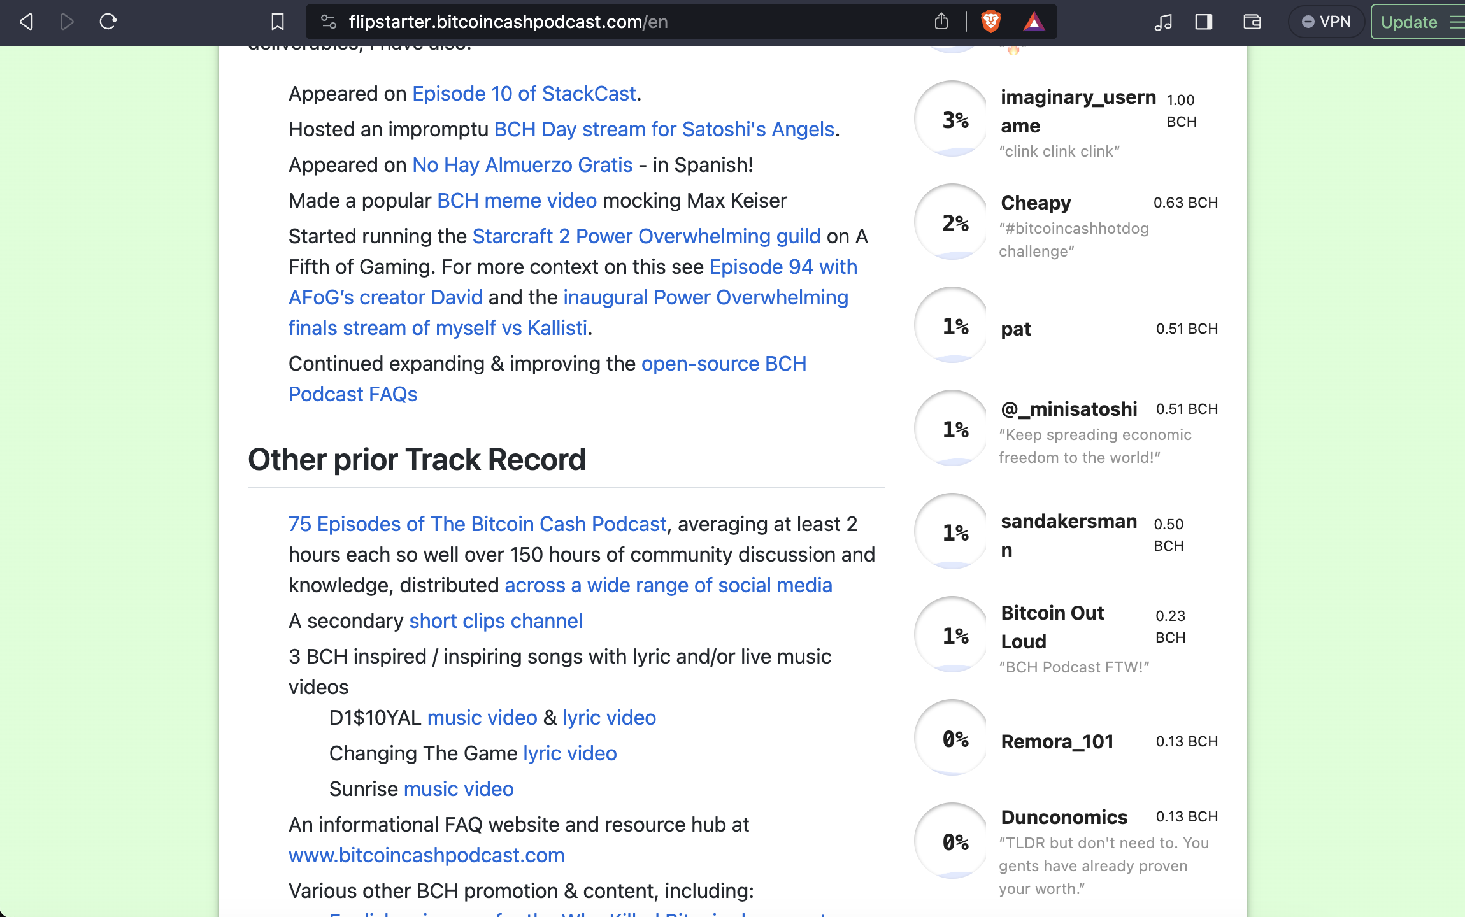
Task: Open the music playlist icon
Action: click(1162, 22)
